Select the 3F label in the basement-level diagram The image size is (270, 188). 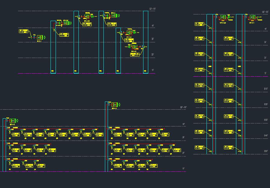tap(265, 42)
